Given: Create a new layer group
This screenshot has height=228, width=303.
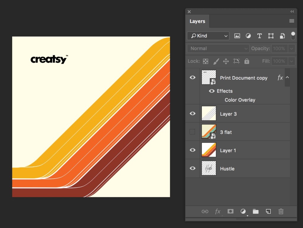Looking at the screenshot, I should click(x=255, y=211).
